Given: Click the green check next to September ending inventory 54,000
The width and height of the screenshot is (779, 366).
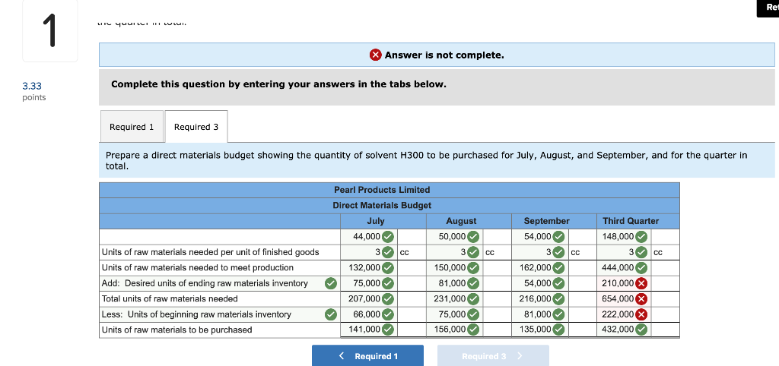Looking at the screenshot, I should (559, 284).
